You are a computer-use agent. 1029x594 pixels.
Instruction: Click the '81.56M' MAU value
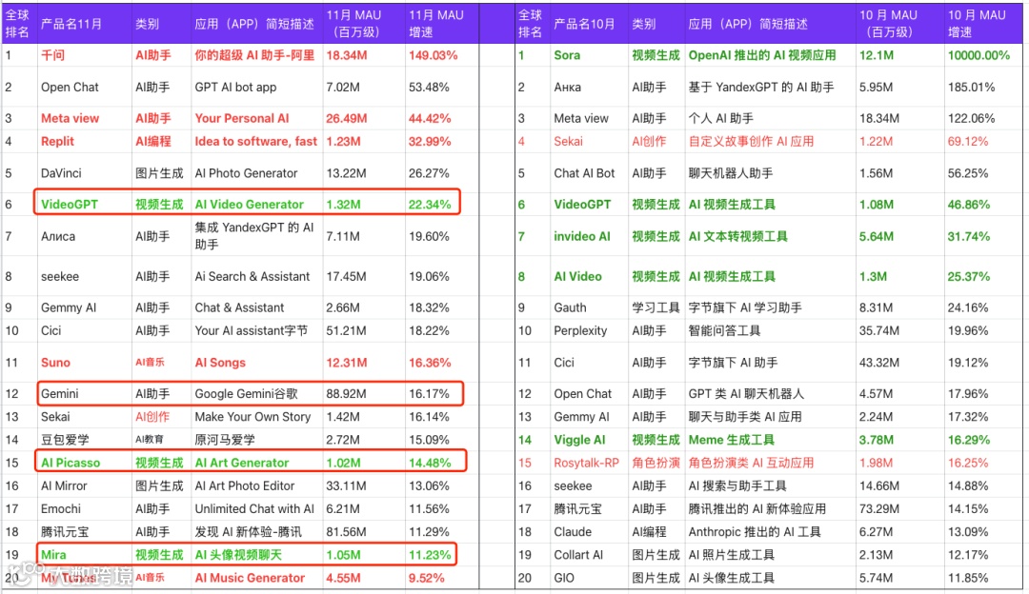[346, 532]
